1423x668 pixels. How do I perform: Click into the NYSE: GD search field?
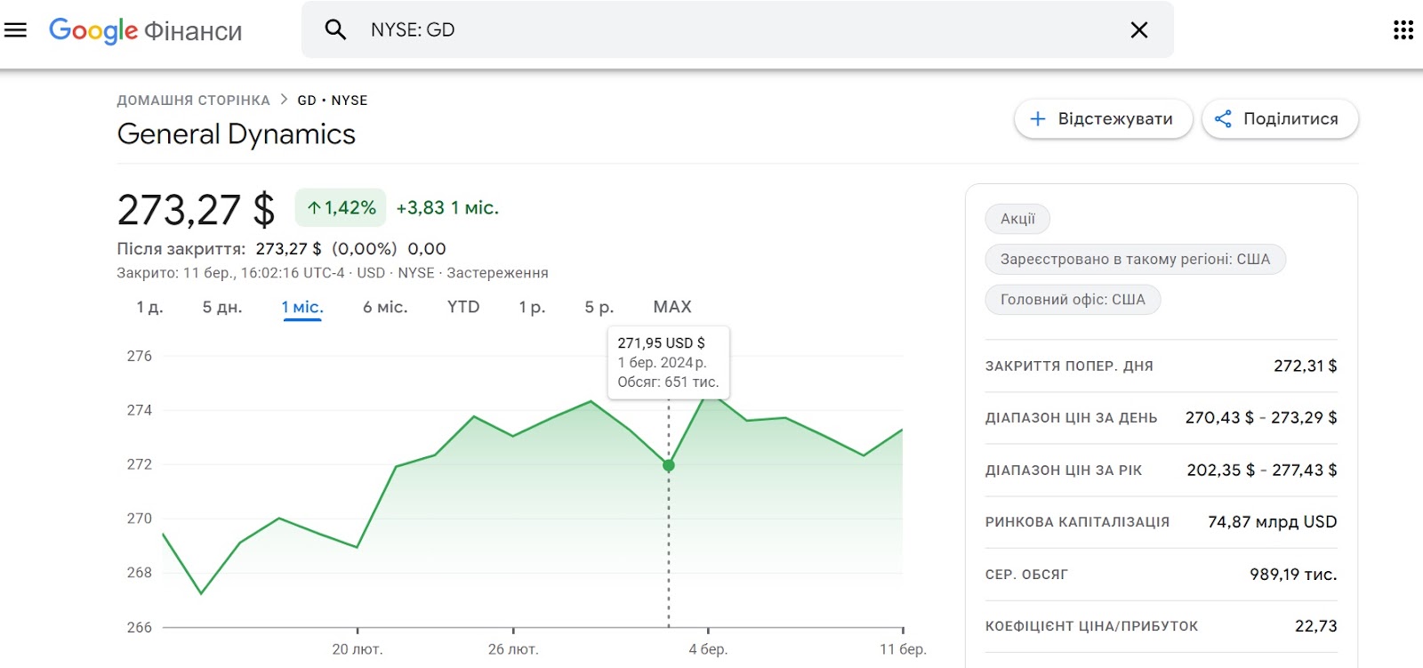(738, 30)
